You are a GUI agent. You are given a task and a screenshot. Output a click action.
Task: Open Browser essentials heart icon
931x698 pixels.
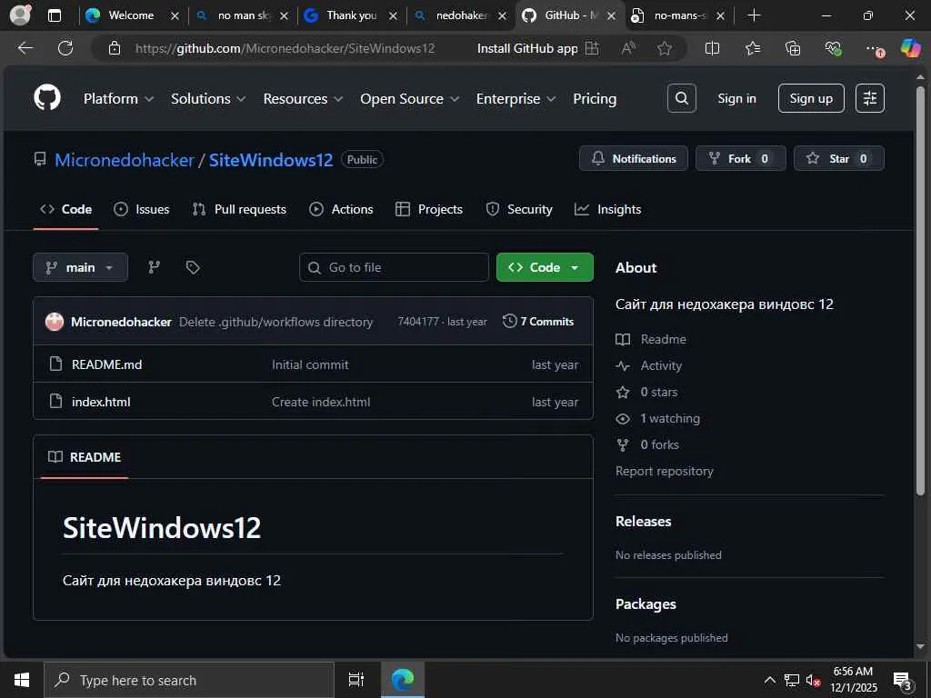tap(833, 48)
